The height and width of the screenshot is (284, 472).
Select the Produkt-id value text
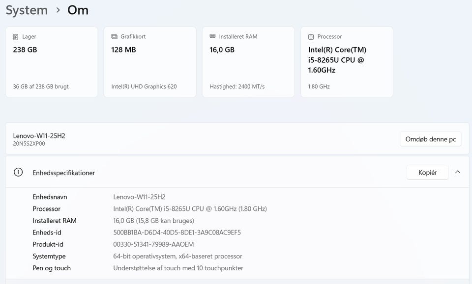click(x=153, y=244)
